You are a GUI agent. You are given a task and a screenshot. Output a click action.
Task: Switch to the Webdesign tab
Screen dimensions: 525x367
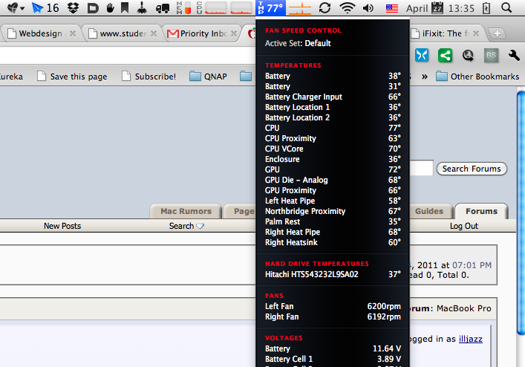41,33
